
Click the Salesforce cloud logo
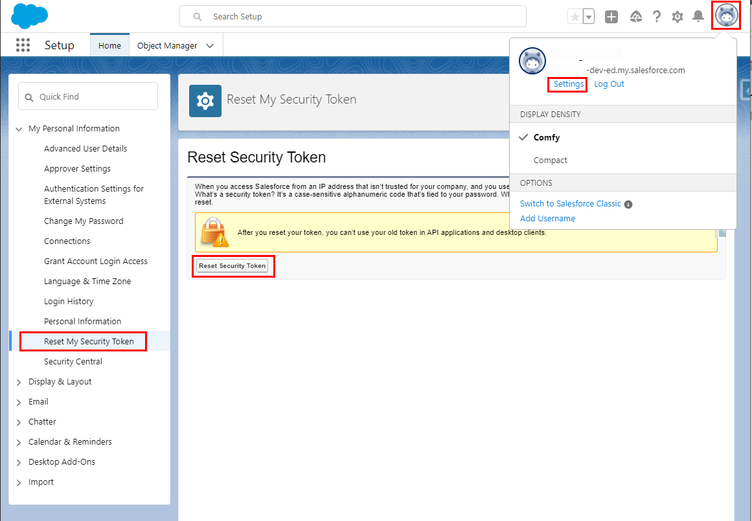pos(29,16)
